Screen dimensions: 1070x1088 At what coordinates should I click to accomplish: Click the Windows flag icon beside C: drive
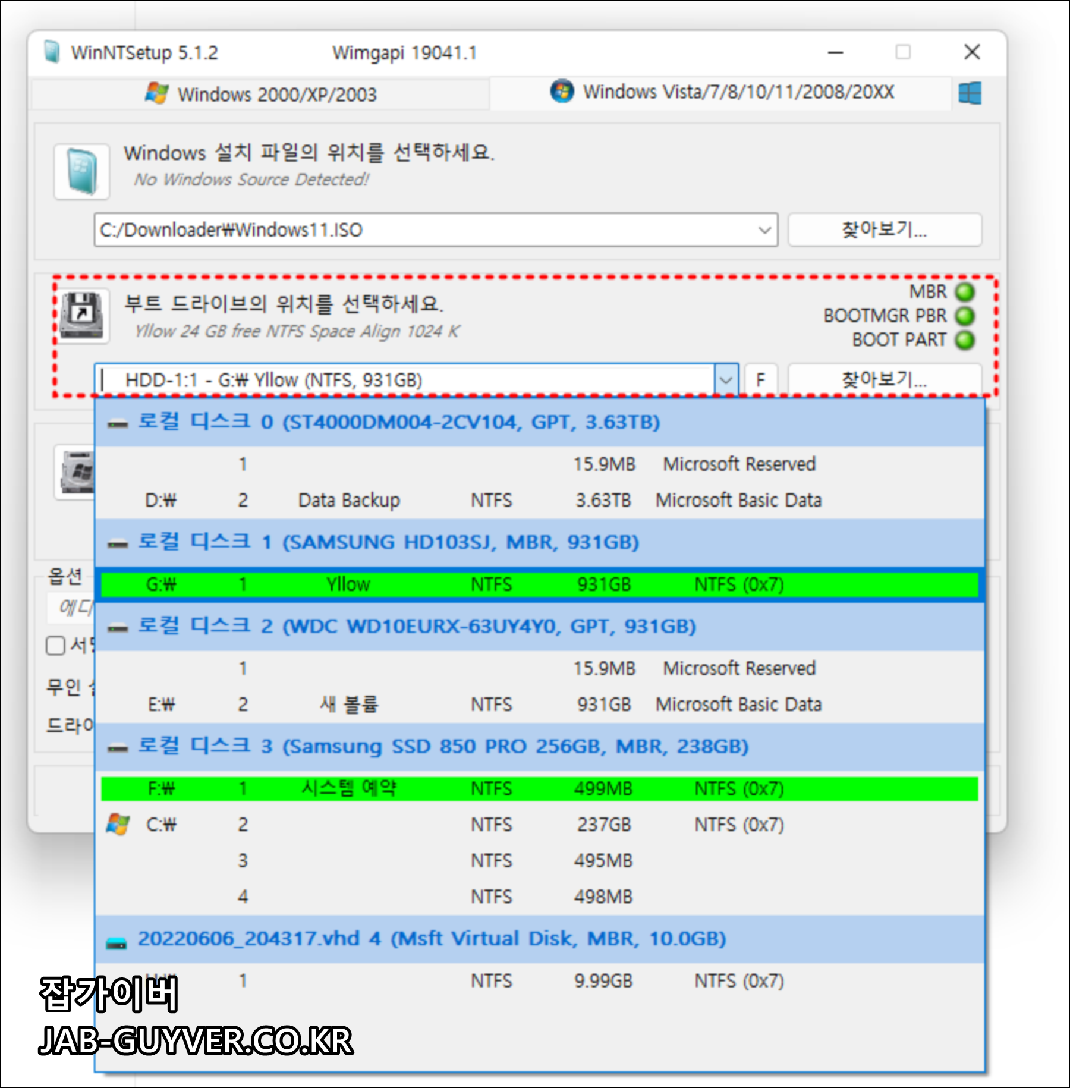[118, 824]
